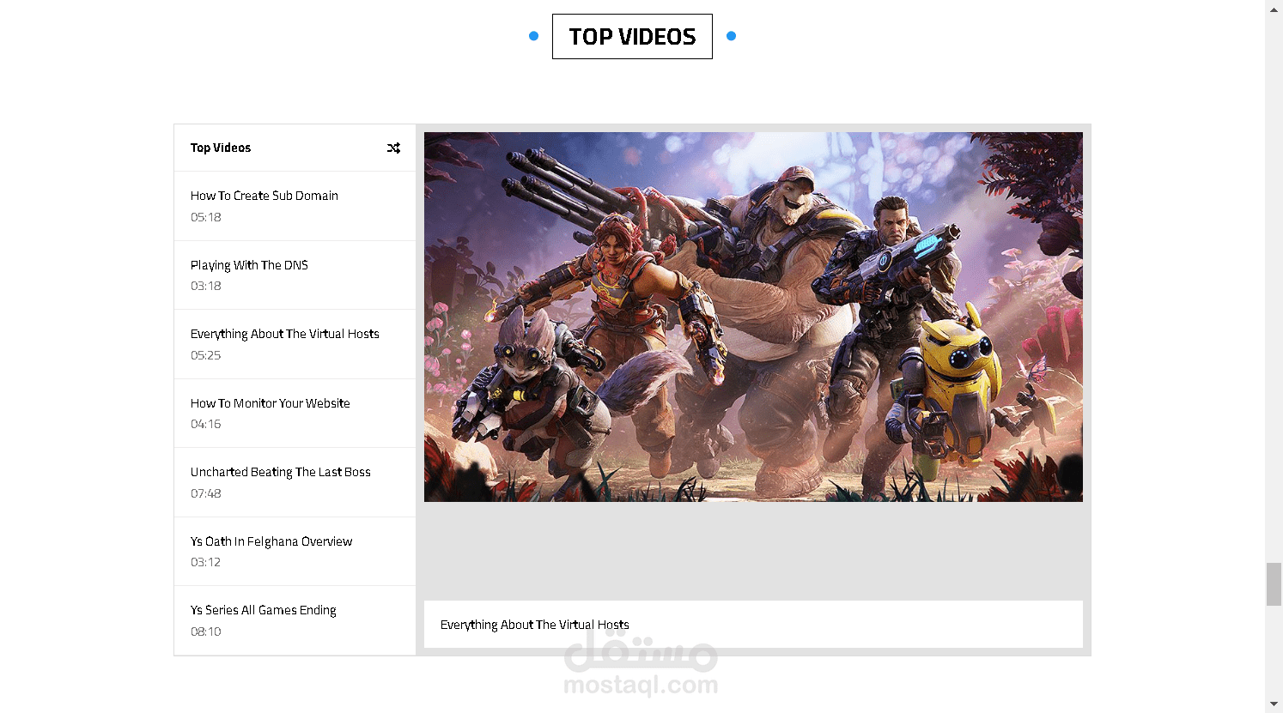Choose How To Monitor Your Website video

pos(295,414)
